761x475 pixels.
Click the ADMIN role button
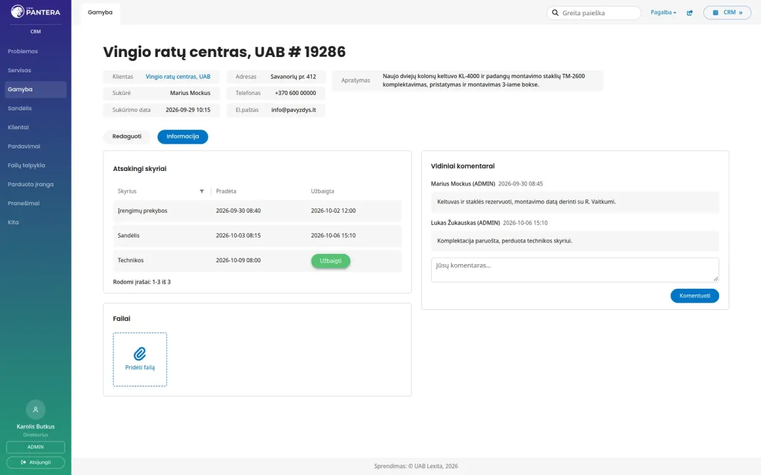coord(36,447)
